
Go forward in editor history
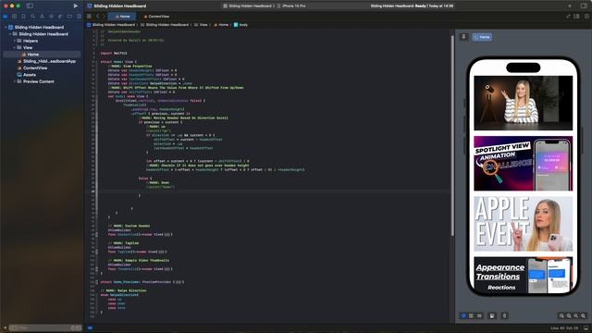point(104,17)
